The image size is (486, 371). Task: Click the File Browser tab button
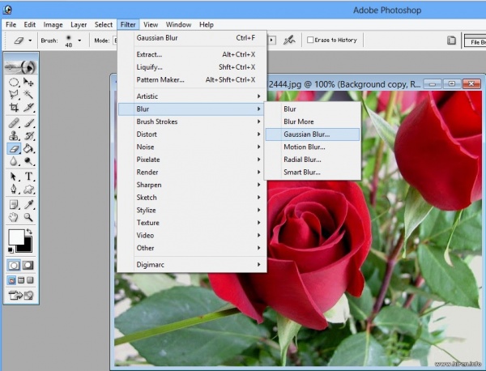pyautogui.click(x=474, y=40)
